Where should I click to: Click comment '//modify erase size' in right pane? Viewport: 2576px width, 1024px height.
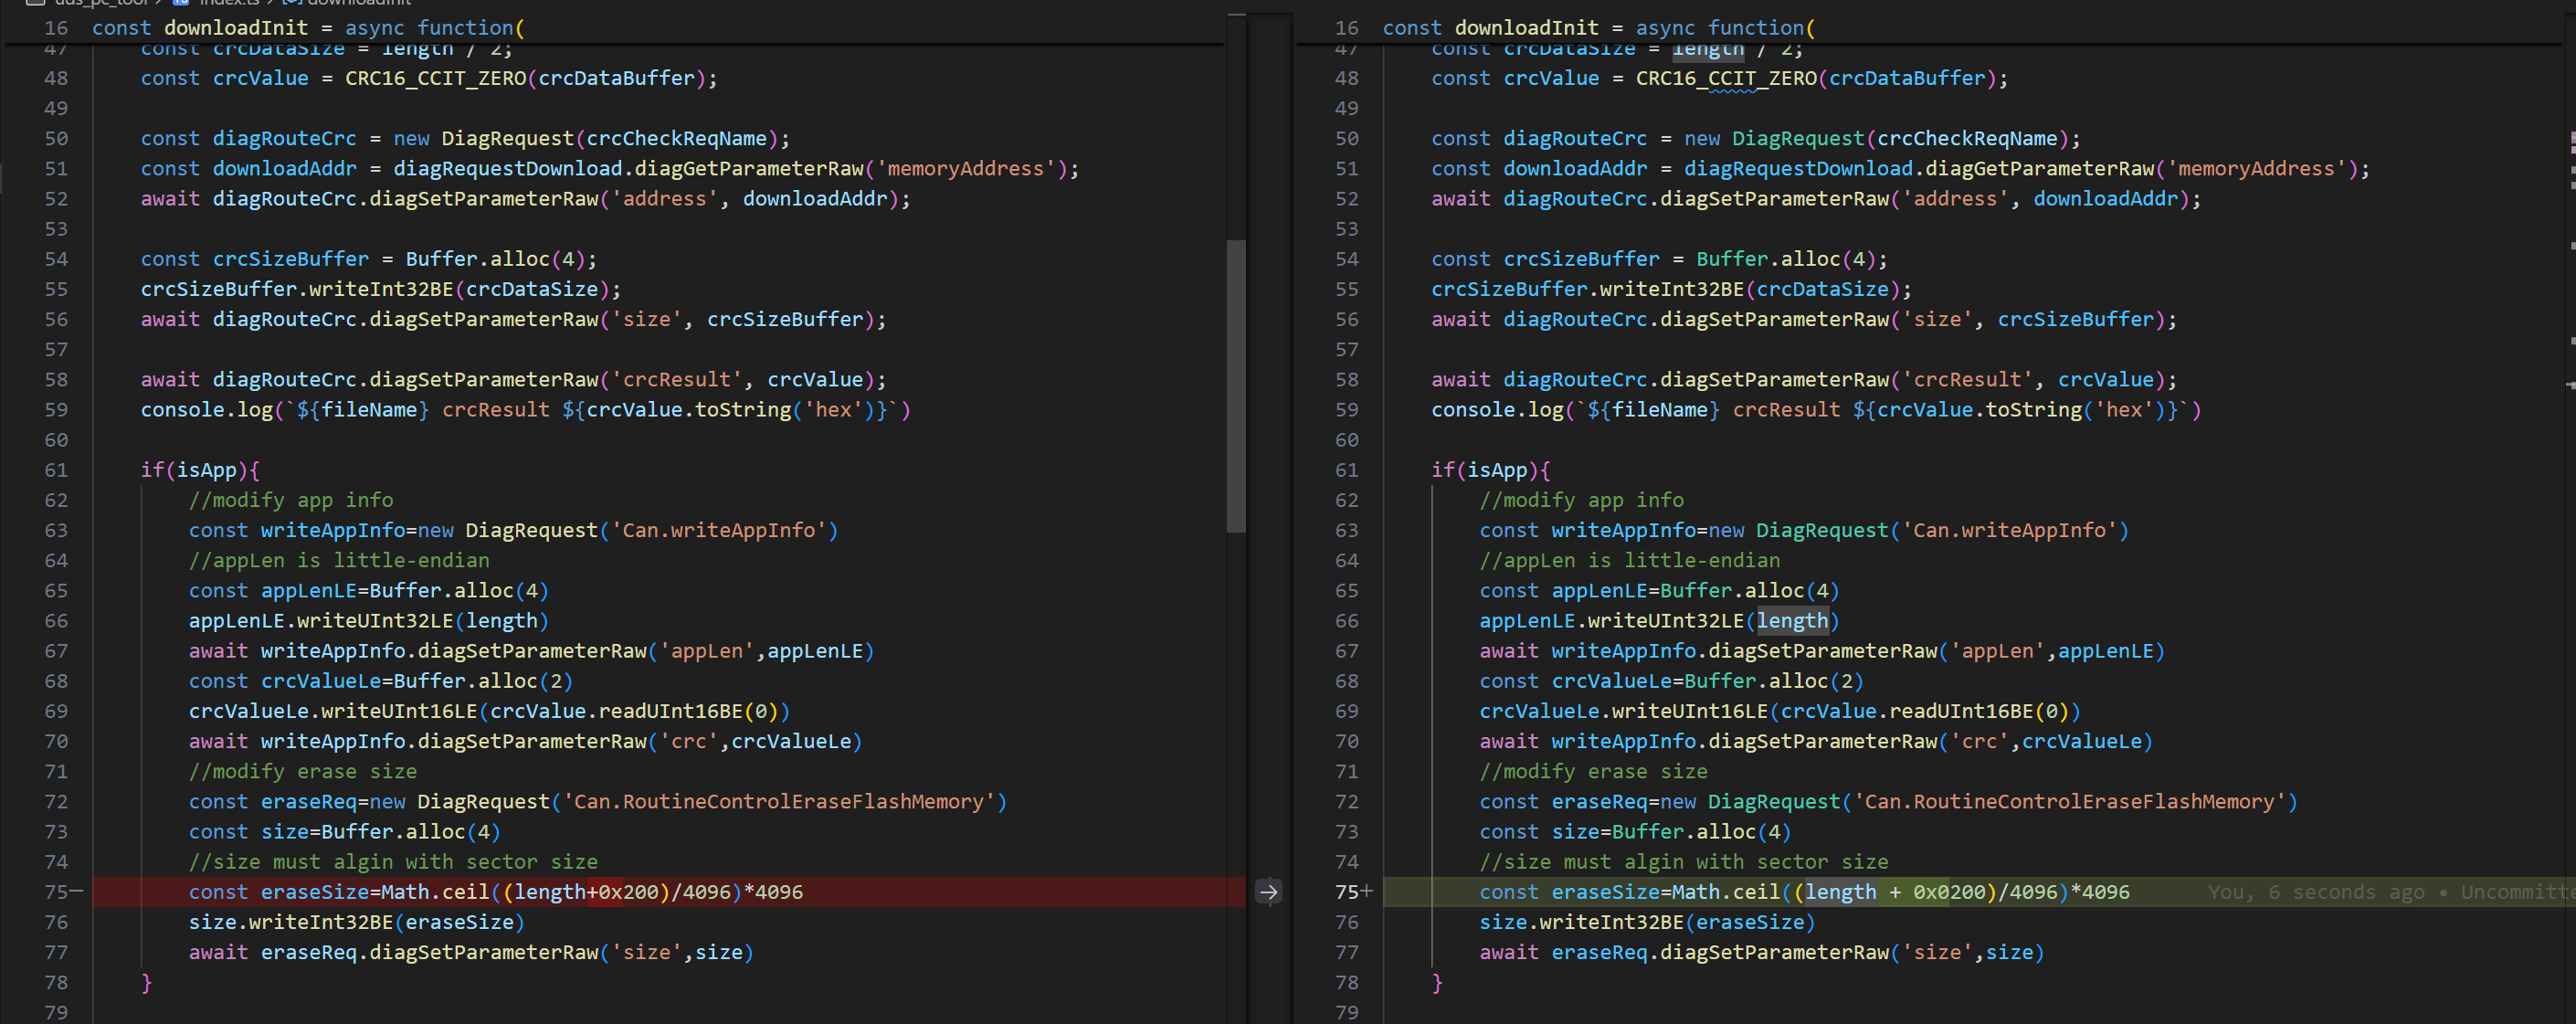tap(1594, 772)
